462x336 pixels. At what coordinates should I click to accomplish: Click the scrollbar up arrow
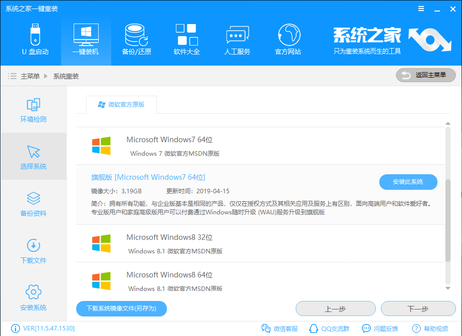pyautogui.click(x=448, y=123)
